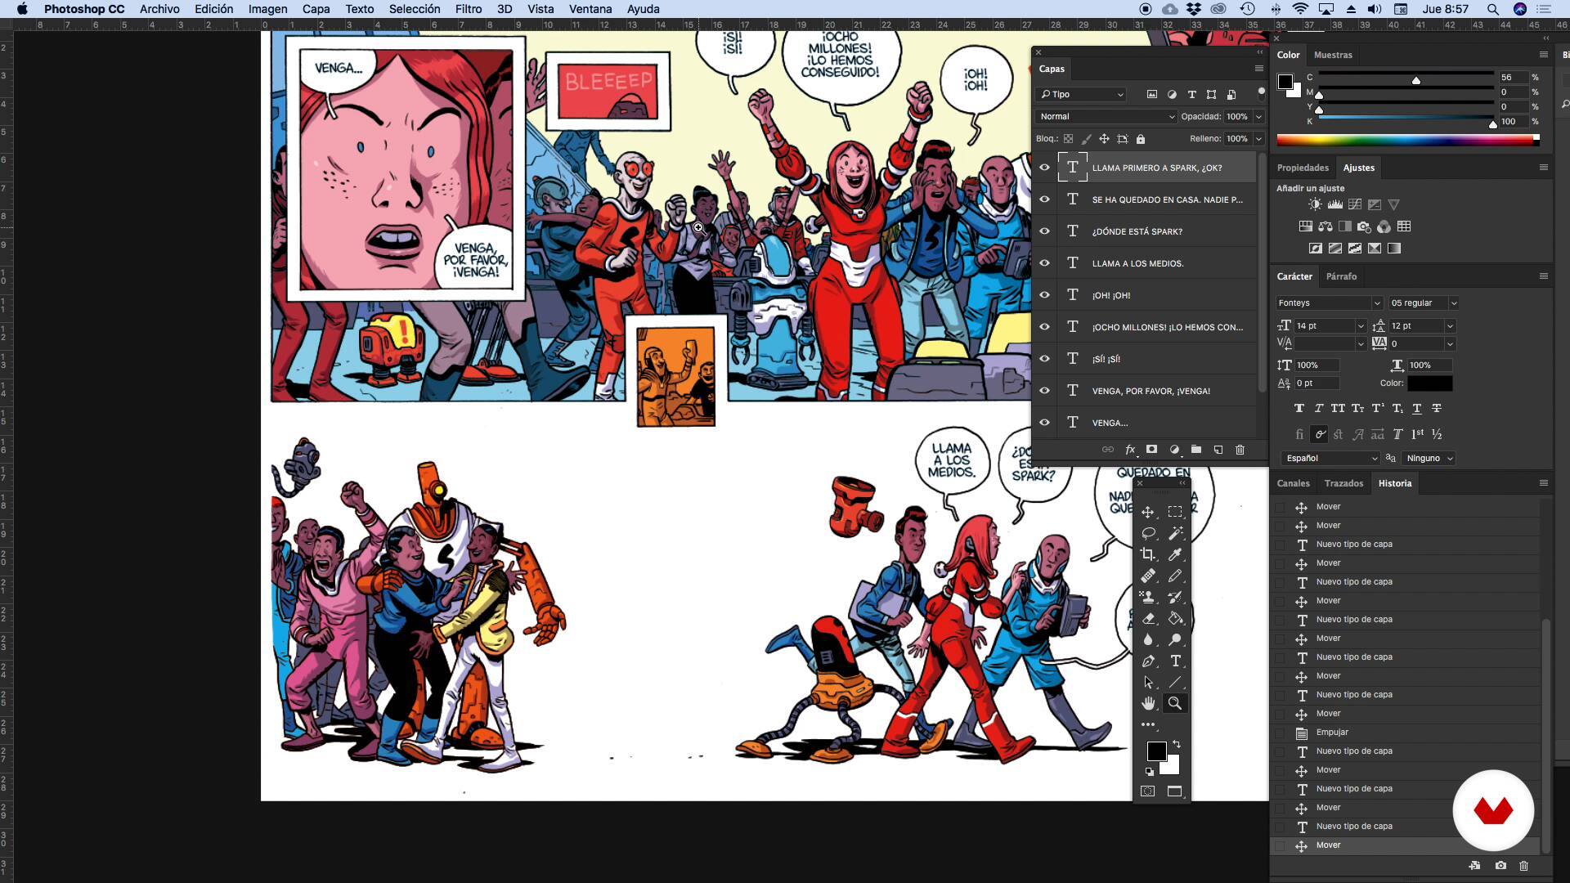Select the Magic Wand tool
The height and width of the screenshot is (883, 1570).
pyautogui.click(x=1175, y=533)
